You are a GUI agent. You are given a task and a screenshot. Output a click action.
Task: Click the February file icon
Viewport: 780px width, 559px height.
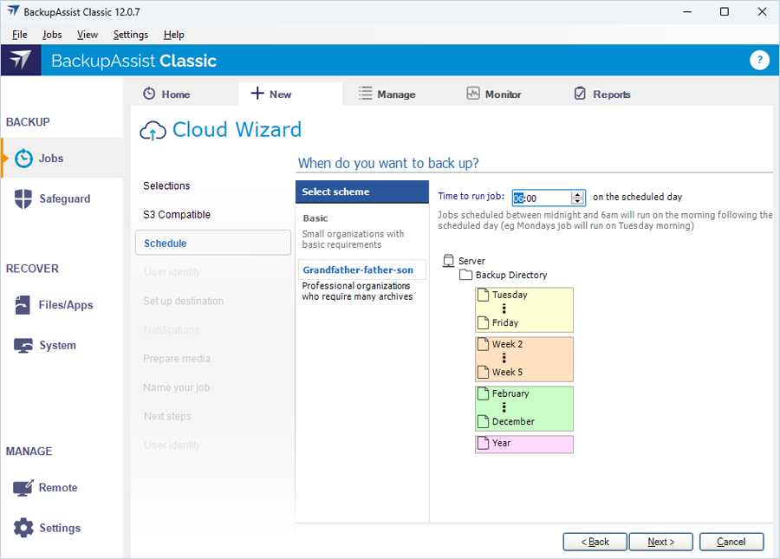483,393
